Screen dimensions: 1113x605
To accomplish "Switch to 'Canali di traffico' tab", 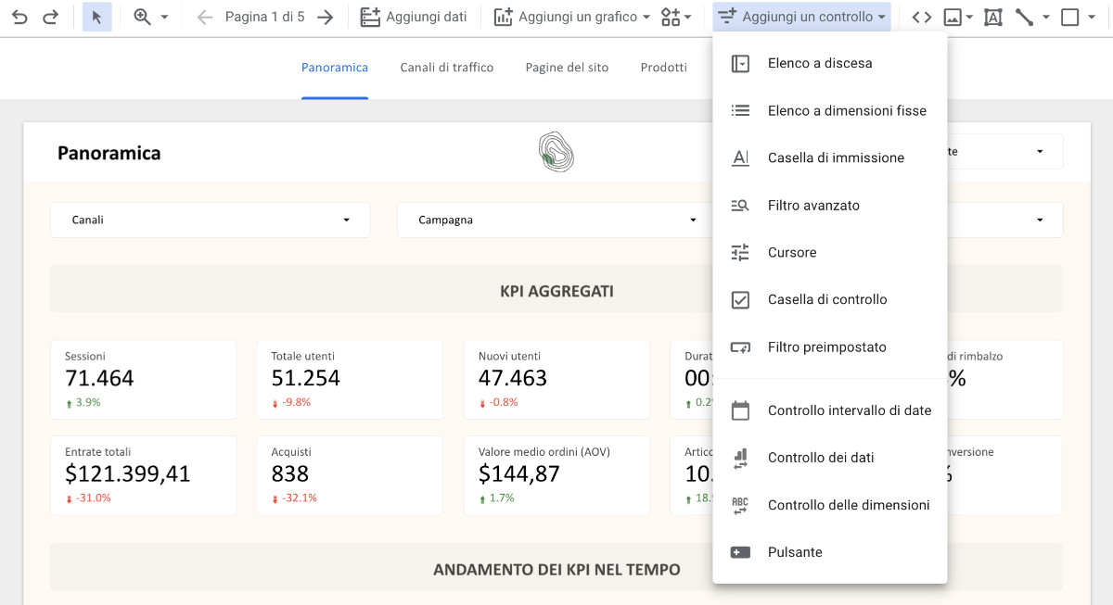I will coord(447,68).
